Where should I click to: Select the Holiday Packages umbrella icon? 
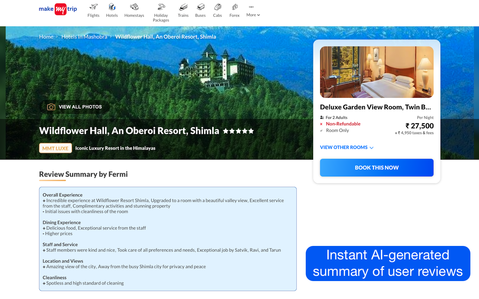click(x=161, y=7)
